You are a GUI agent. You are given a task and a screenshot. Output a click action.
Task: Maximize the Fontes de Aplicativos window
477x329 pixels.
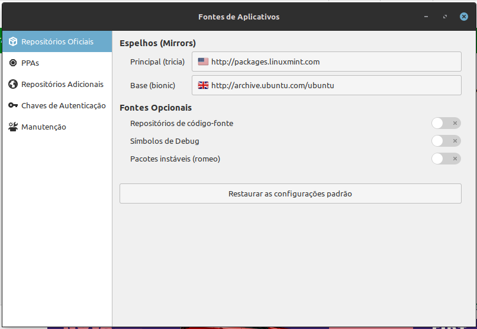(445, 17)
